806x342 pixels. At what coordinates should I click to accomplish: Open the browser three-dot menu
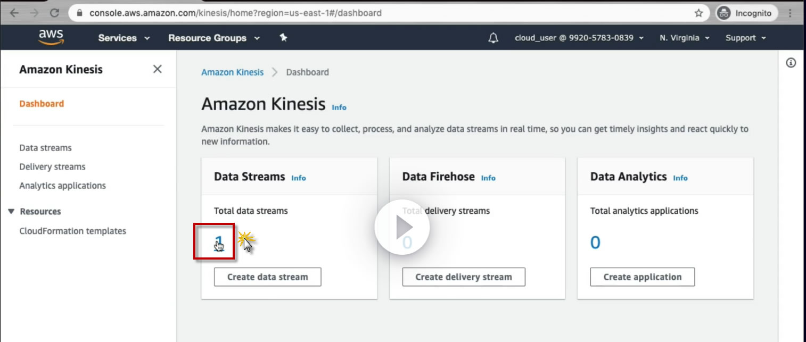coord(790,13)
